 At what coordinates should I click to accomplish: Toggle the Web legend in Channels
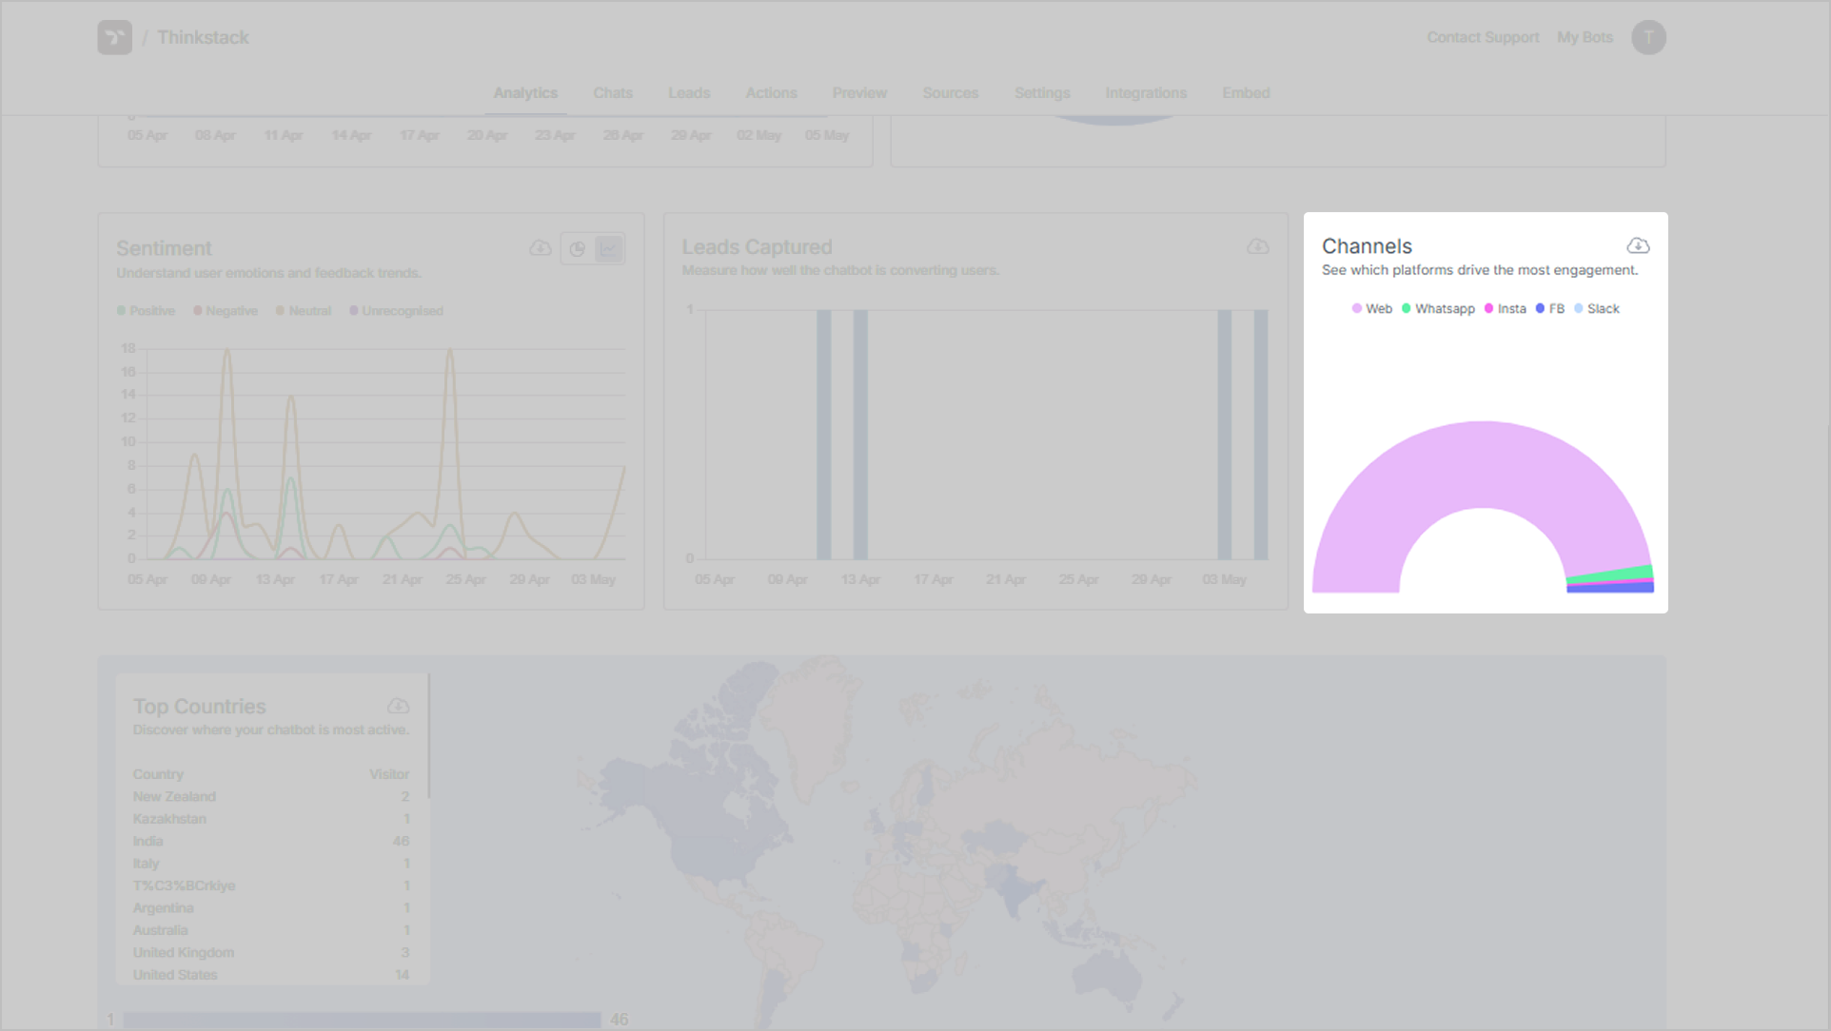[1371, 309]
